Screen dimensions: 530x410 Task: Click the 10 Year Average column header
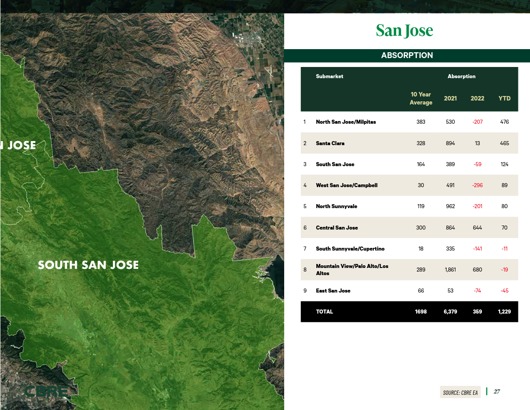[421, 98]
